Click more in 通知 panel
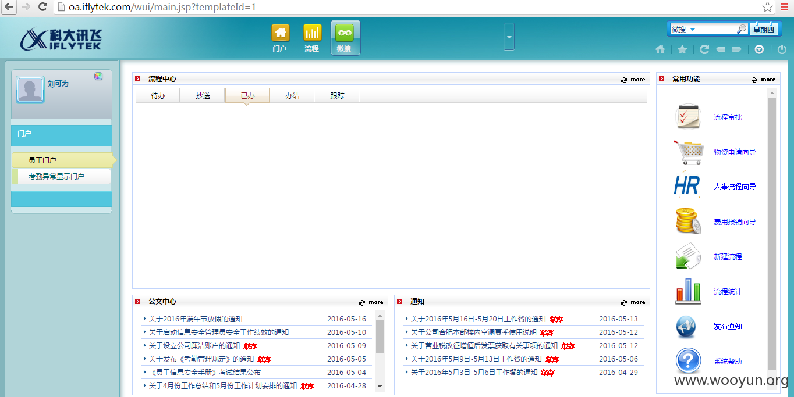This screenshot has height=397, width=794. point(637,302)
